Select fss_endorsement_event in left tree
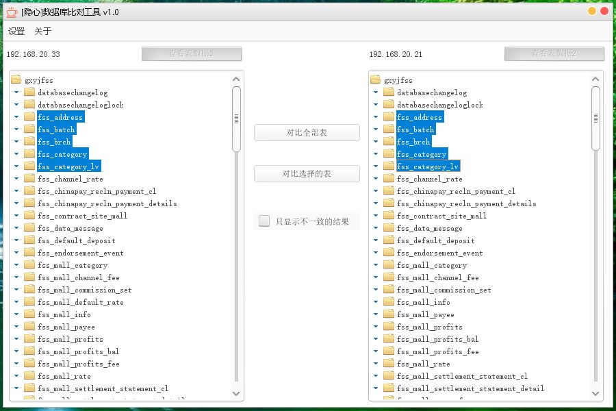This screenshot has height=411, width=616. [x=81, y=253]
